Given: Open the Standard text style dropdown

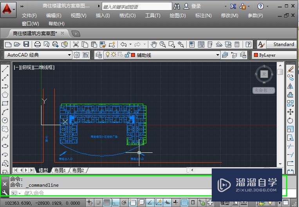Looking at the screenshot, I should pyautogui.click(x=282, y=44).
